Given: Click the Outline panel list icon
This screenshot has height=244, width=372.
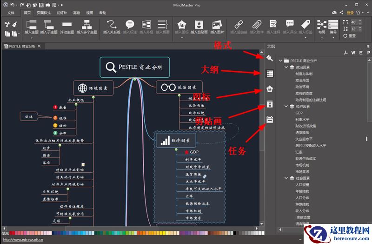Looking at the screenshot, I should pyautogui.click(x=270, y=74).
